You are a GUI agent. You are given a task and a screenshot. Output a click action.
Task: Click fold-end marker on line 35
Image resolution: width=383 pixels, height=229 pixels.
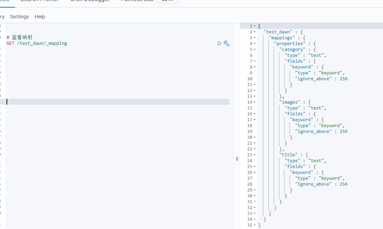pyautogui.click(x=254, y=225)
